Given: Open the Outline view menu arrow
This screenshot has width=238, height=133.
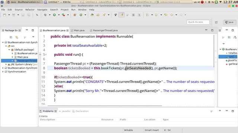Looking at the screenshot, I should click(x=223, y=44).
